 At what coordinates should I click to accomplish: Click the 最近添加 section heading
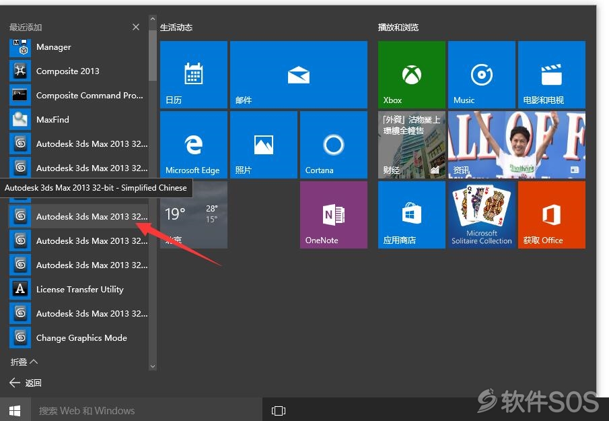pyautogui.click(x=26, y=27)
